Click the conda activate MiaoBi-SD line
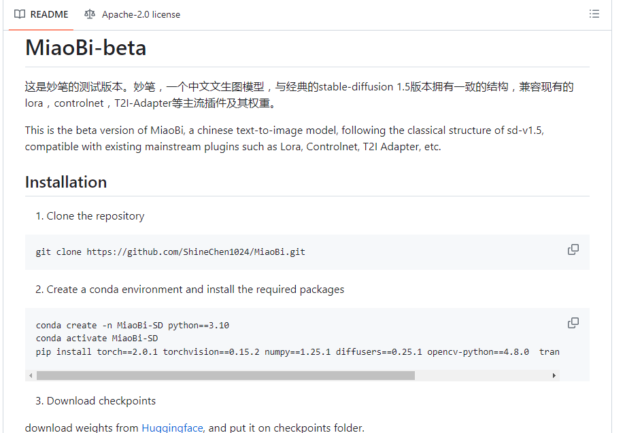625x433 pixels. click(97, 339)
